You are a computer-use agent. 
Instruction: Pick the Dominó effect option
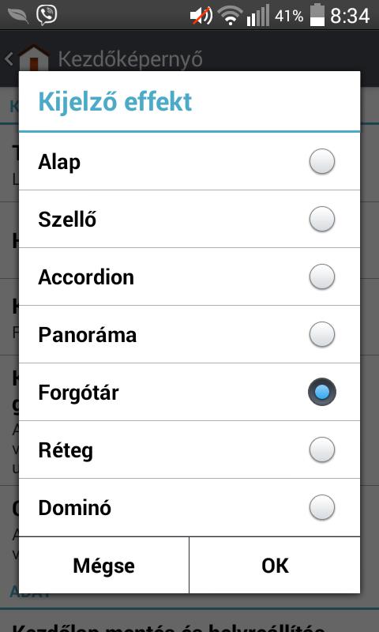(x=189, y=507)
